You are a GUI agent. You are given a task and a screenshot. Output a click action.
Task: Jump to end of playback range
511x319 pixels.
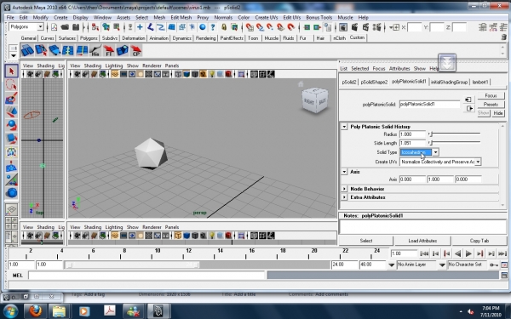pos(502,253)
